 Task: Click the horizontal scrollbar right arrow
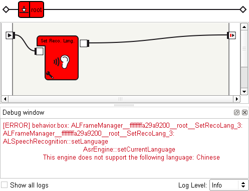click(x=236, y=99)
